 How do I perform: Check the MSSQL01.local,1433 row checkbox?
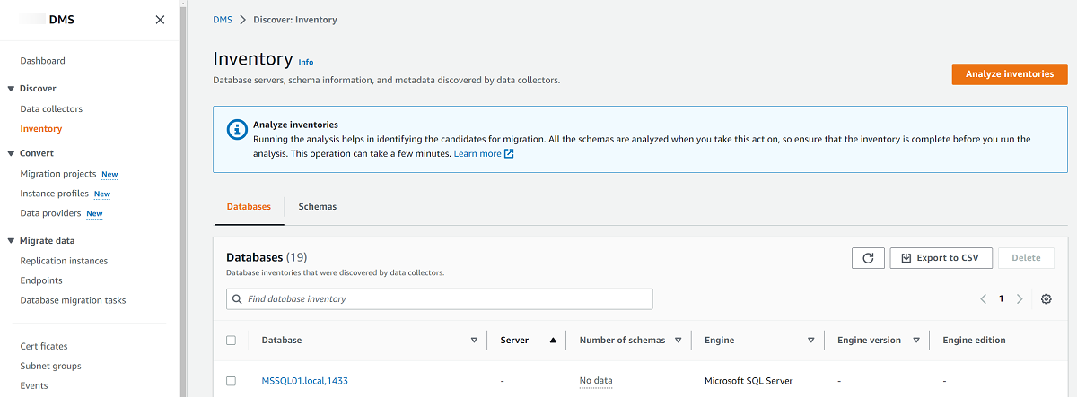pos(231,381)
